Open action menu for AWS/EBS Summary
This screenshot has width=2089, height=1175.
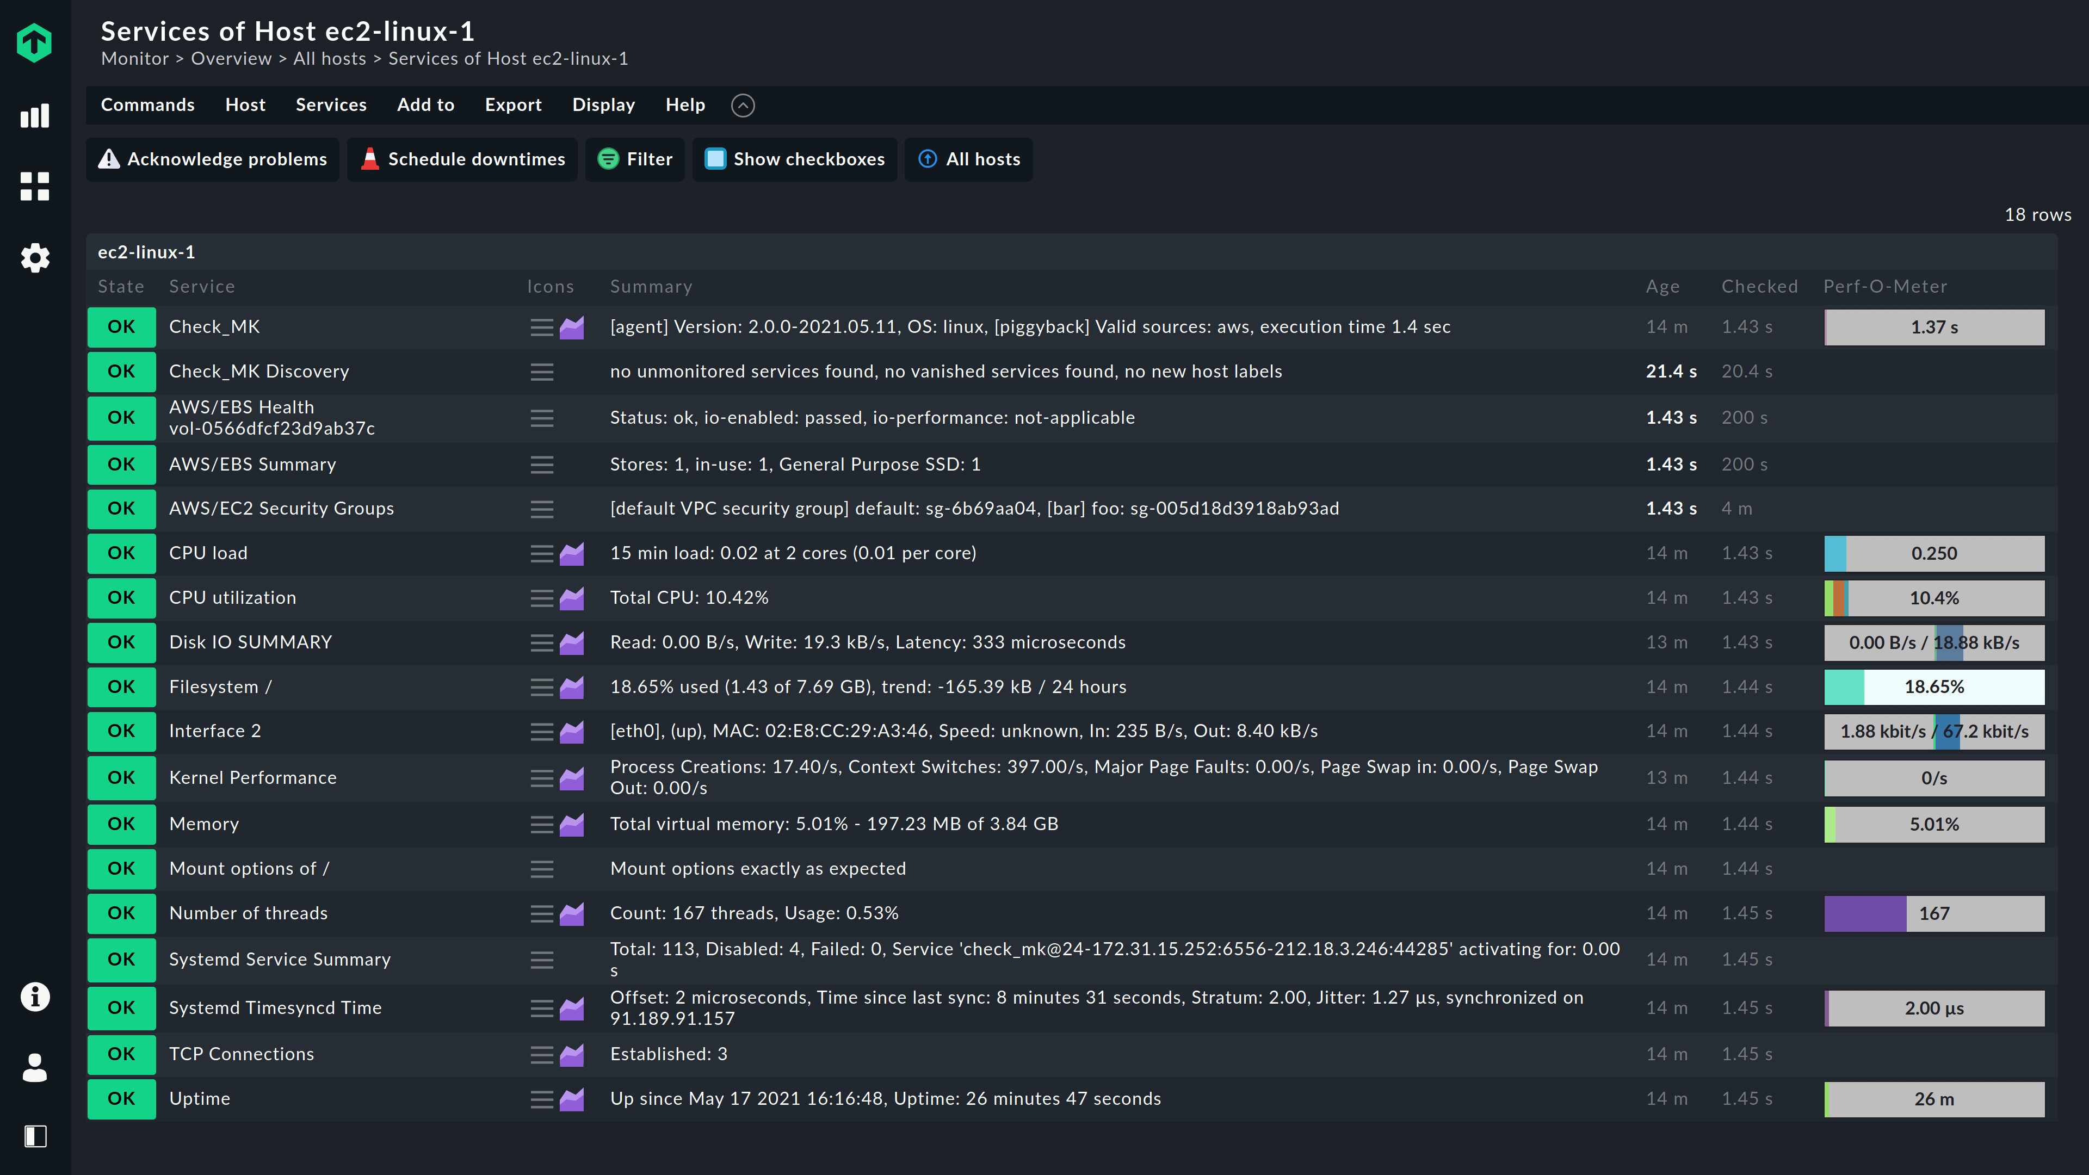(542, 465)
